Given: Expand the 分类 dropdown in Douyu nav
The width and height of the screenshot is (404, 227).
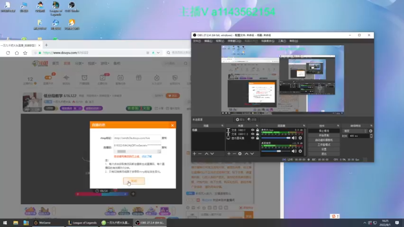Looking at the screenshot, I should [79, 64].
